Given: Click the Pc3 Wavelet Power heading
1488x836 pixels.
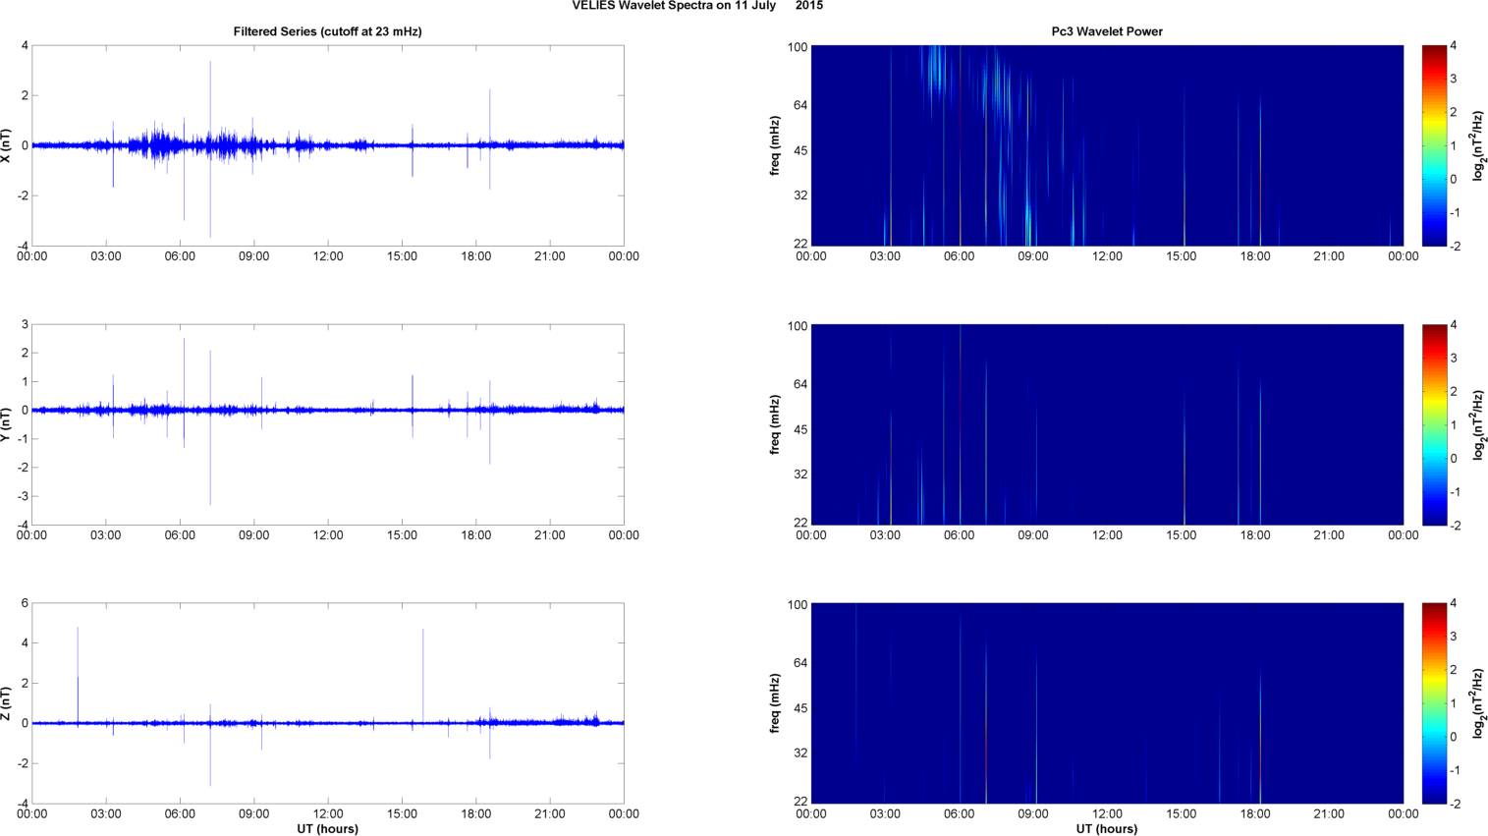Looking at the screenshot, I should (1107, 31).
